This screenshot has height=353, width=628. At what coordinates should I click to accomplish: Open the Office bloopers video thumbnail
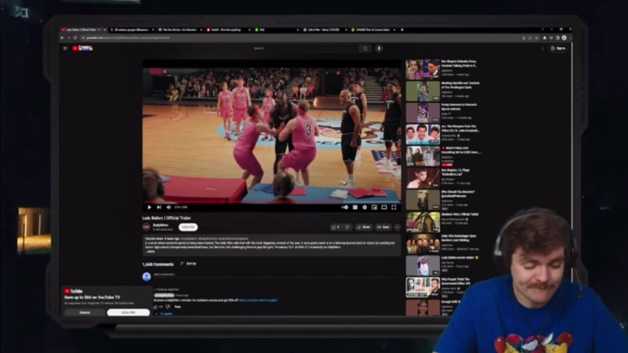point(422,134)
